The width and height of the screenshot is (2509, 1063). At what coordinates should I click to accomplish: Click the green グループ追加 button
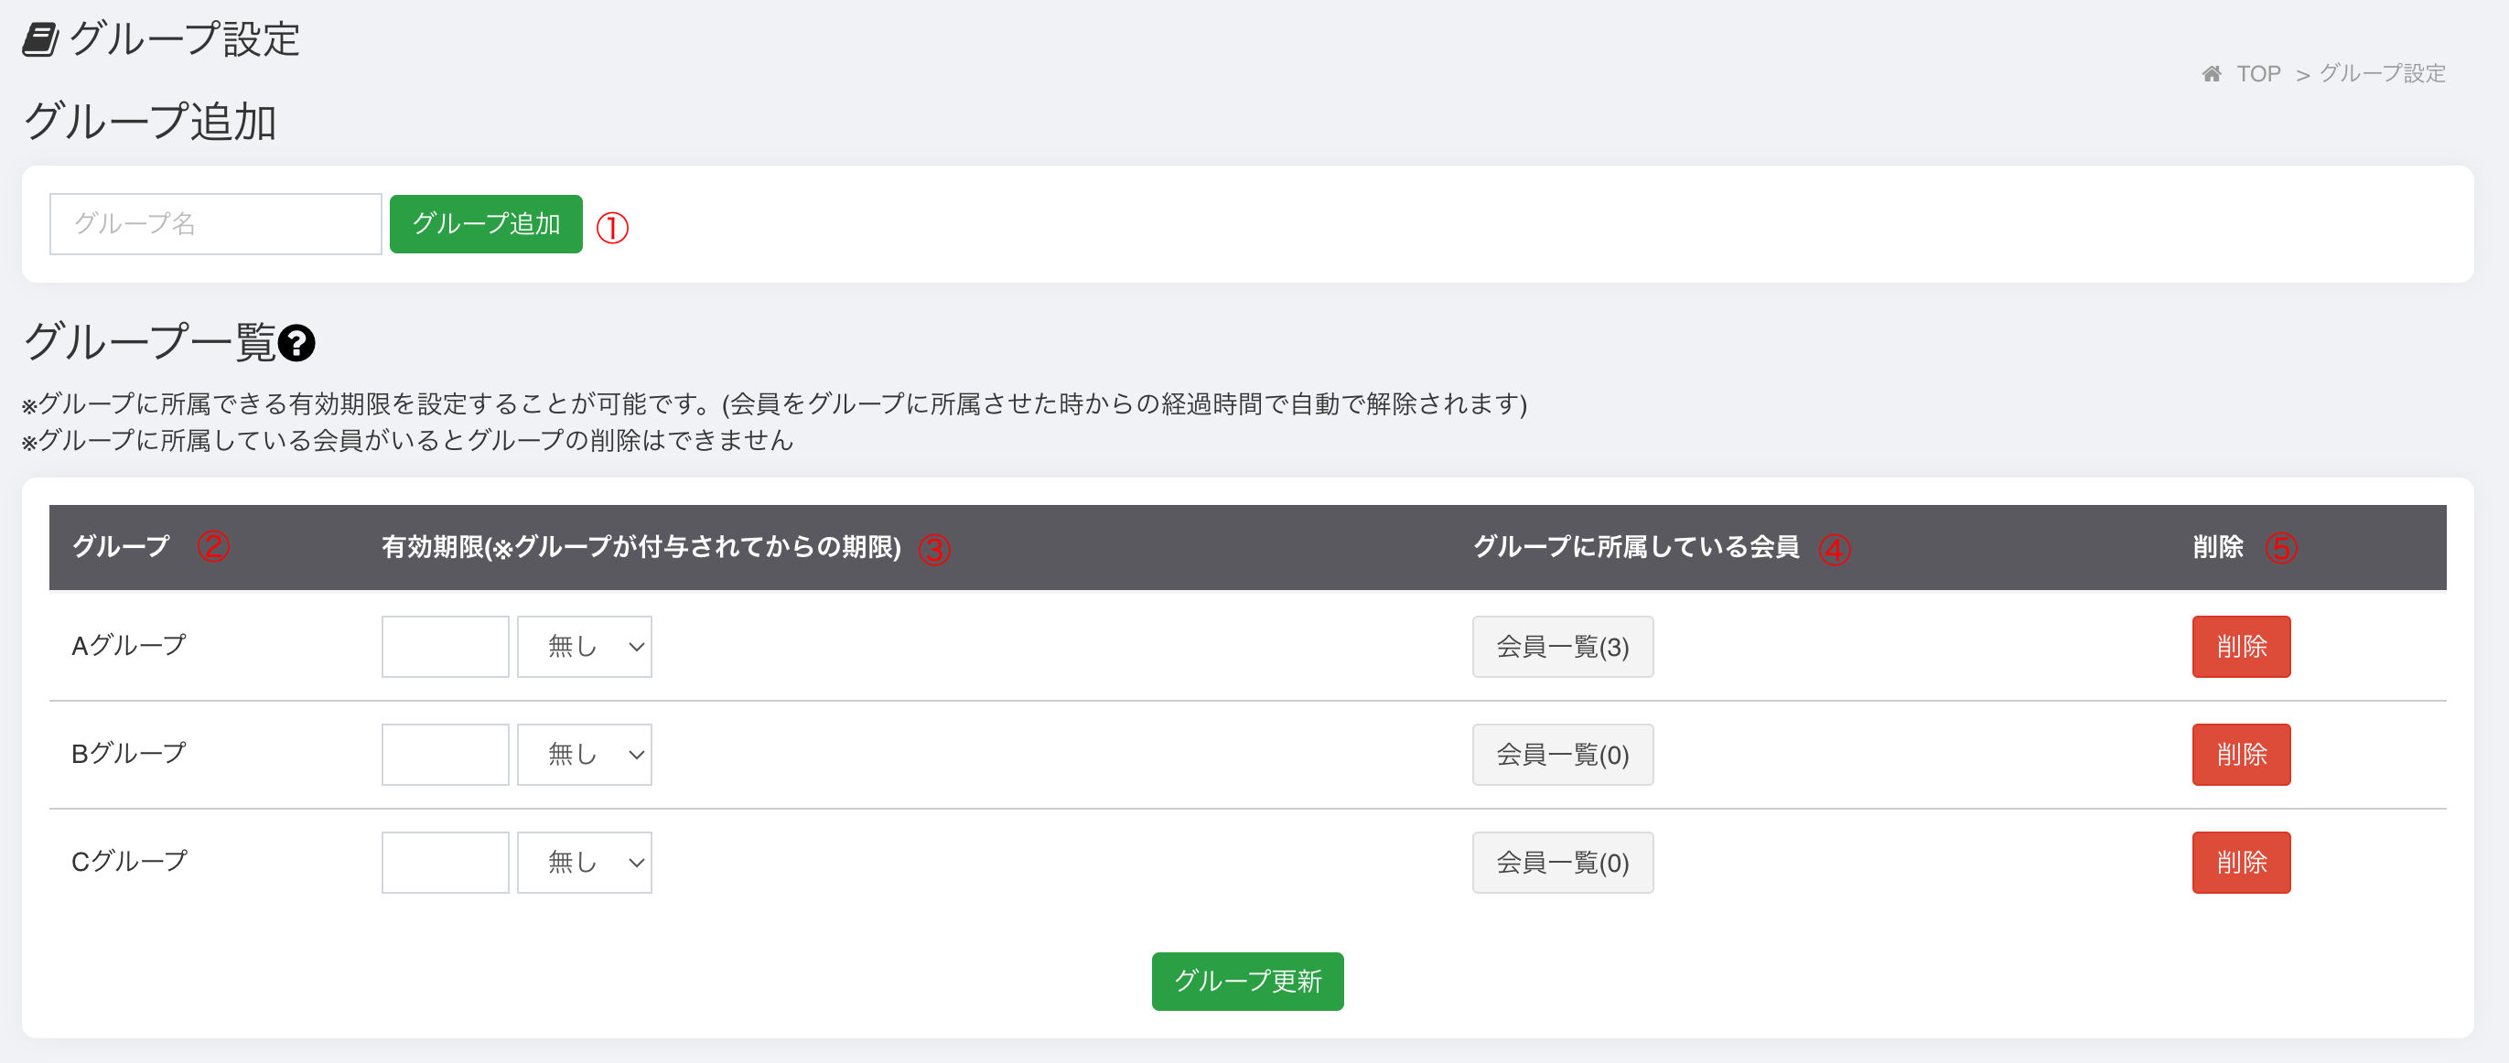point(486,224)
